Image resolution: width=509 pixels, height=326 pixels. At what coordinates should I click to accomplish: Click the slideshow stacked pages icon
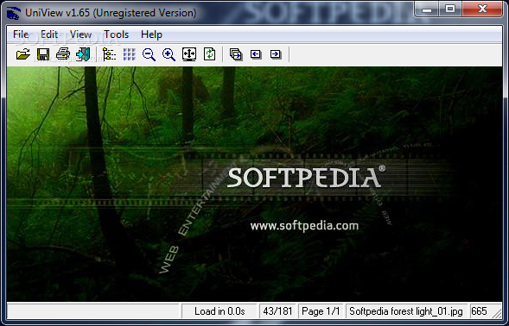click(x=236, y=54)
